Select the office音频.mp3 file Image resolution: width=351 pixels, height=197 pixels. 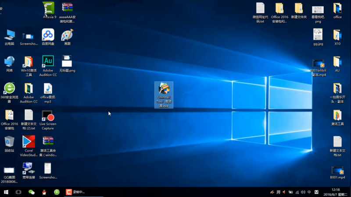(48, 93)
